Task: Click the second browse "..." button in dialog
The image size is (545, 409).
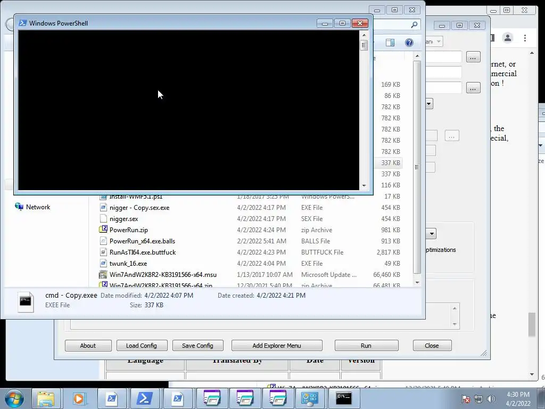Action: tap(473, 88)
